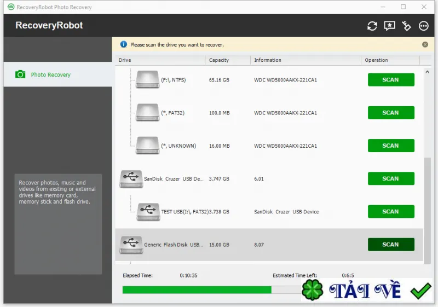Open the more options ellipsis icon
This screenshot has width=438, height=307.
423,26
